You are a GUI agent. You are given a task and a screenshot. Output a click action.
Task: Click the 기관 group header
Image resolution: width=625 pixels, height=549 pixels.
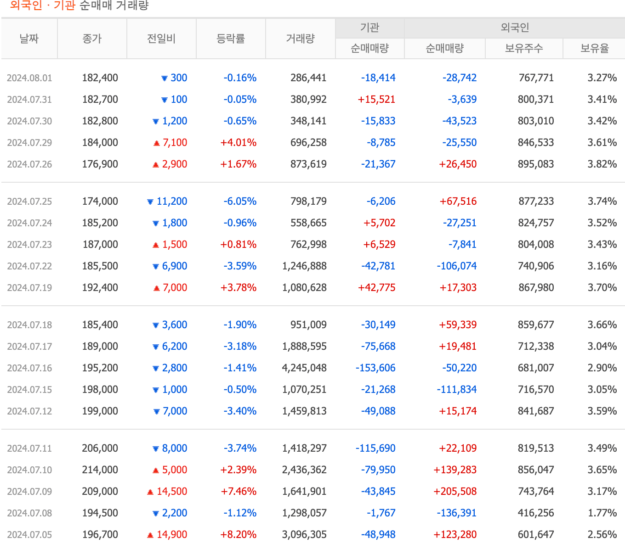pos(369,28)
